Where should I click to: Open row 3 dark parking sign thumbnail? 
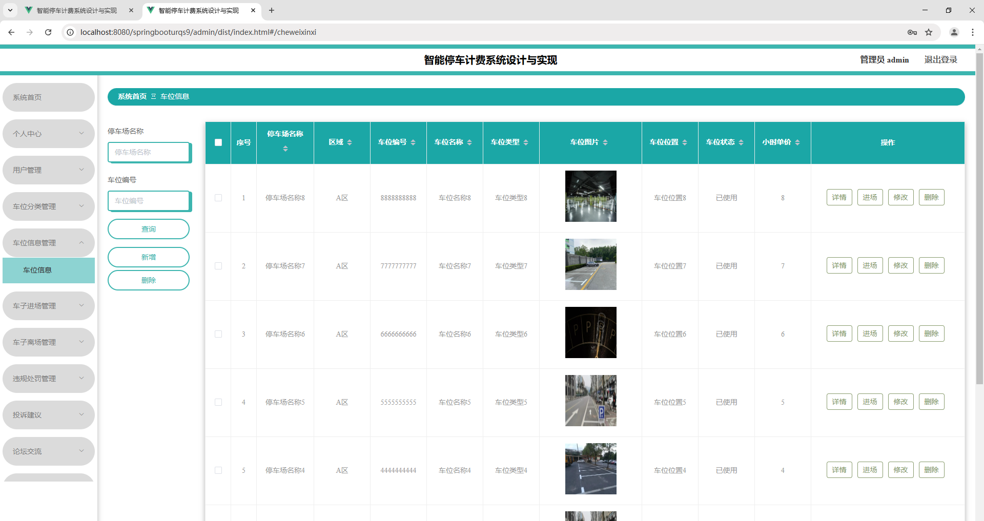[x=591, y=332]
